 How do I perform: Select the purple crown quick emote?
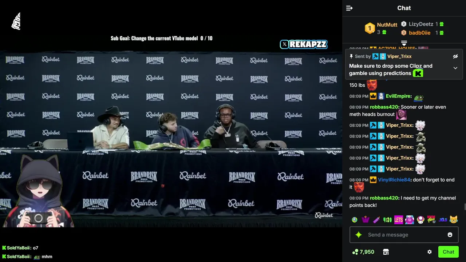tap(366, 220)
